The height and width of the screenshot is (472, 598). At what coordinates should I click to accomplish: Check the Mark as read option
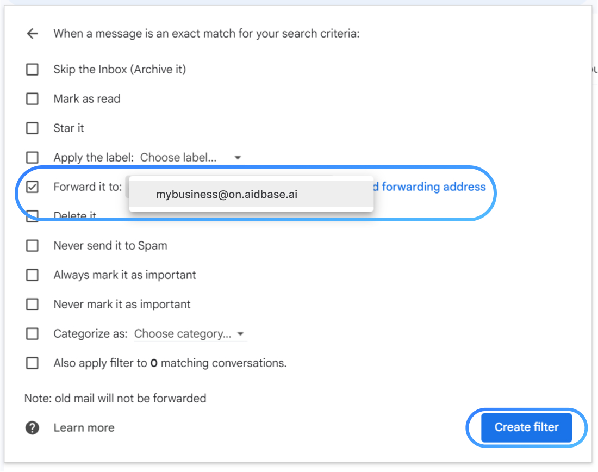click(32, 98)
